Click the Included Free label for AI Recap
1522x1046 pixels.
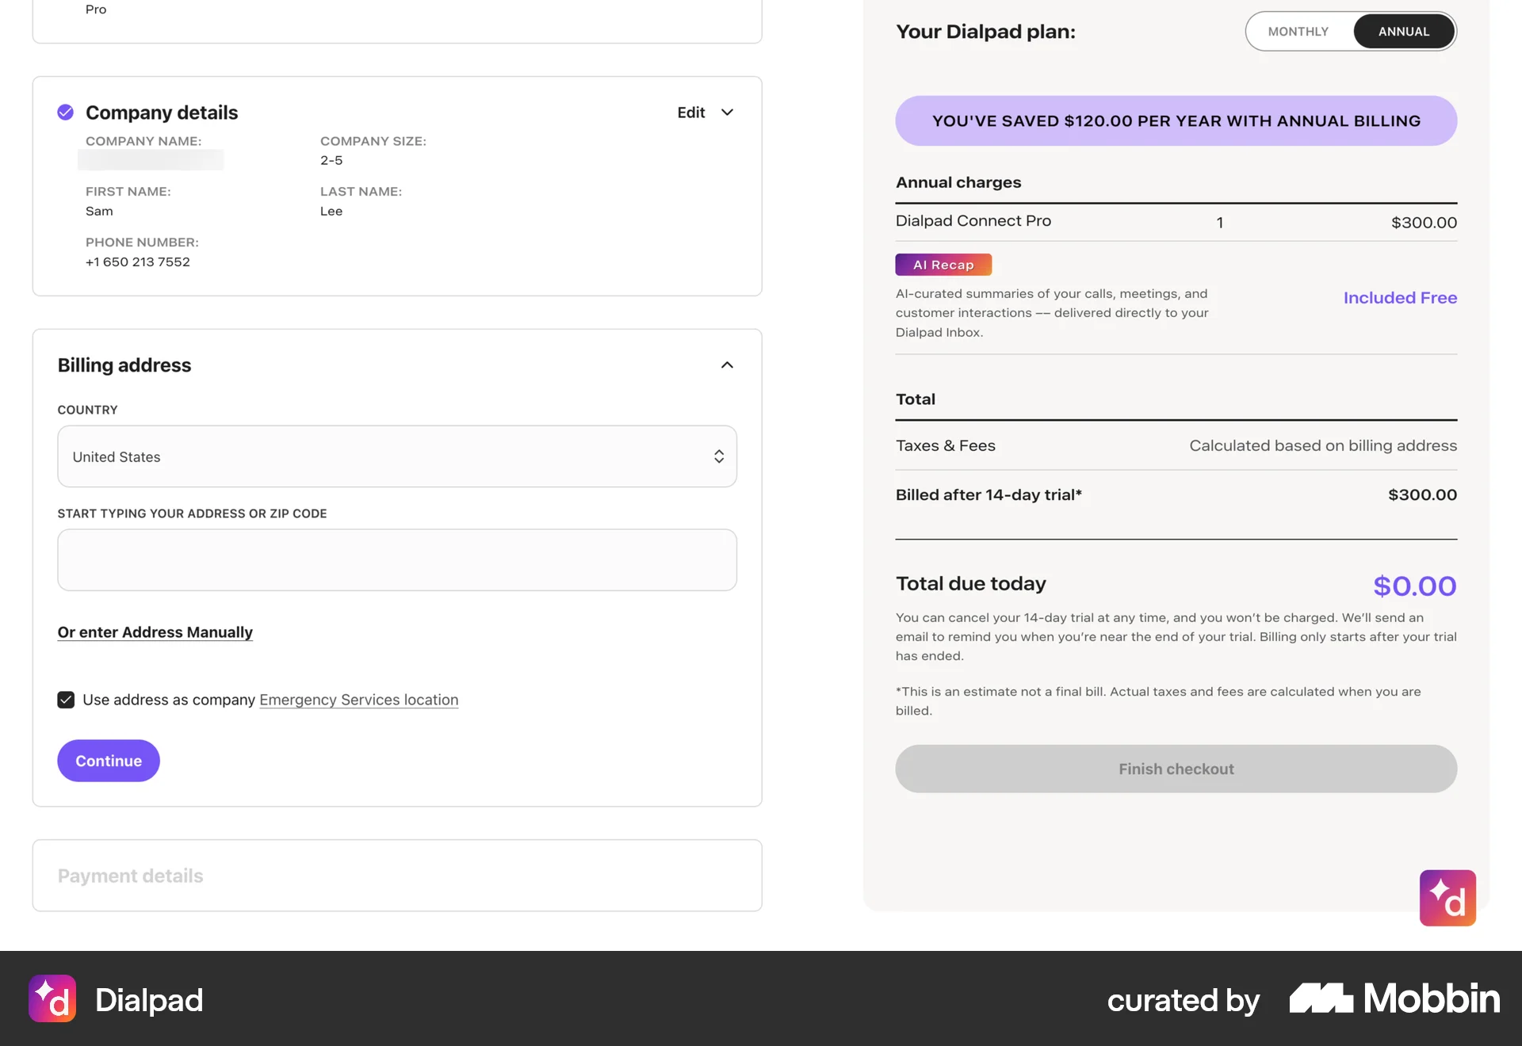tap(1400, 297)
